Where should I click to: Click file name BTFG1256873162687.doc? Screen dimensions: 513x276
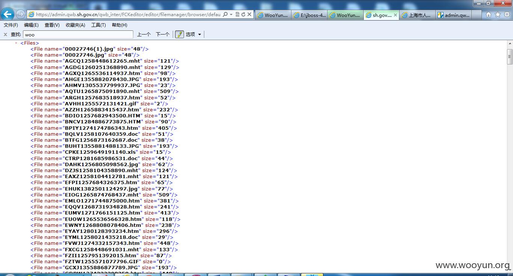point(101,140)
